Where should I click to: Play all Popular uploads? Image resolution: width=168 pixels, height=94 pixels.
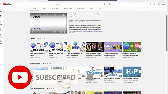(47, 63)
